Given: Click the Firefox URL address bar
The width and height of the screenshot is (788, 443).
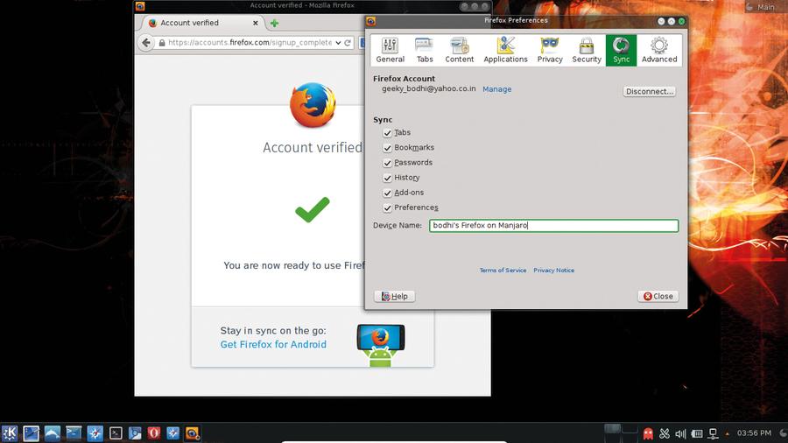Looking at the screenshot, I should pos(250,43).
